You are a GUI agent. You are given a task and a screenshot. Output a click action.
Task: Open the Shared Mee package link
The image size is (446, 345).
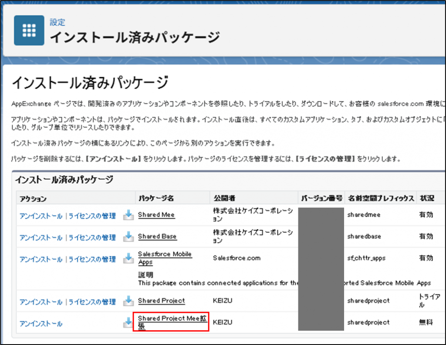click(x=156, y=215)
